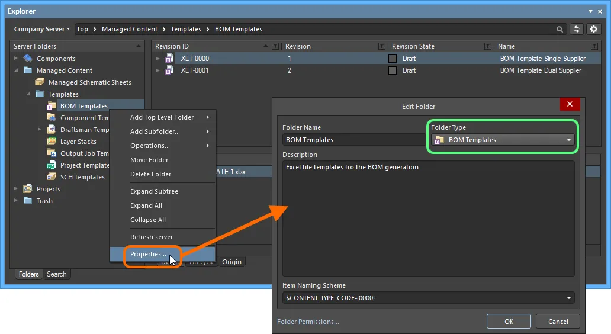
Task: Choose Refresh server menu entry
Action: pos(162,237)
